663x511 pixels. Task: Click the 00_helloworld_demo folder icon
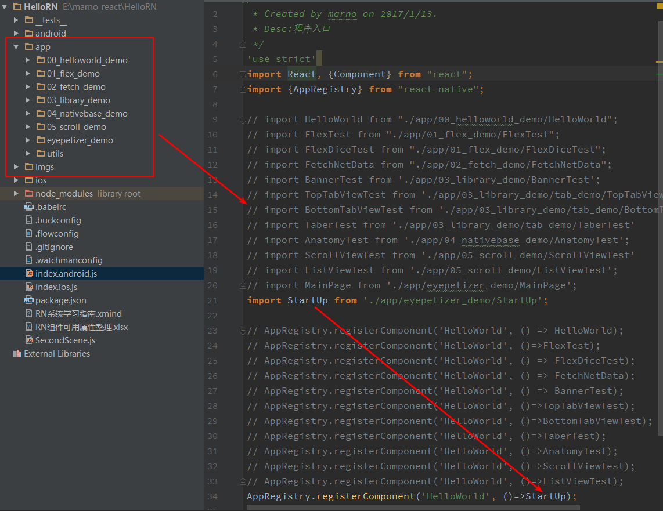pyautogui.click(x=41, y=60)
